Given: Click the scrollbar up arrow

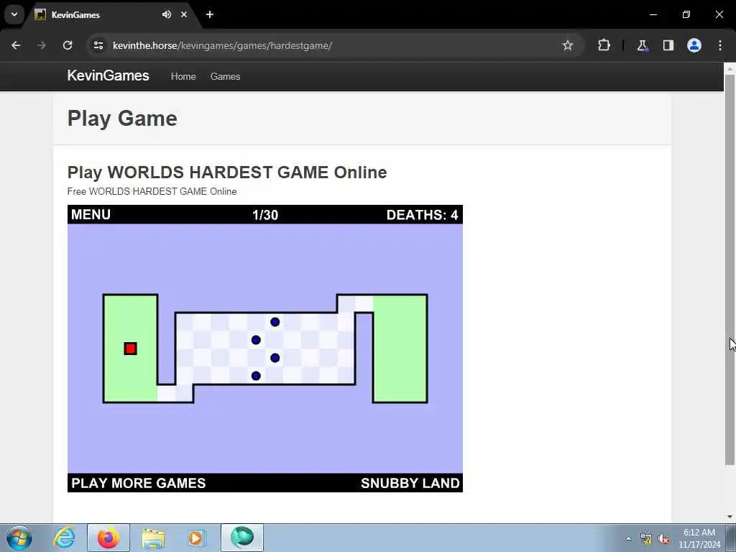Looking at the screenshot, I should click(x=730, y=68).
